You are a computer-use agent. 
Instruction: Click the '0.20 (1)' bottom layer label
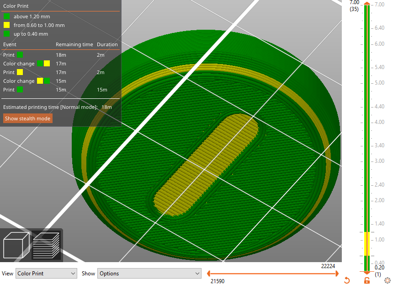[379, 271]
